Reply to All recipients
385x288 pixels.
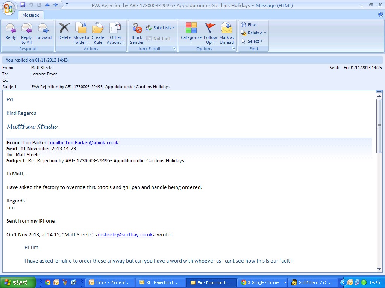[26, 33]
